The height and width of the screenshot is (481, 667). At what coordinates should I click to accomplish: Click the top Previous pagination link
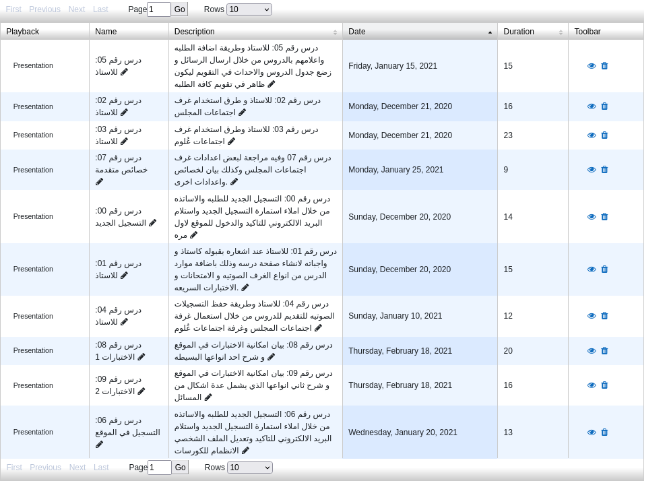(x=44, y=9)
